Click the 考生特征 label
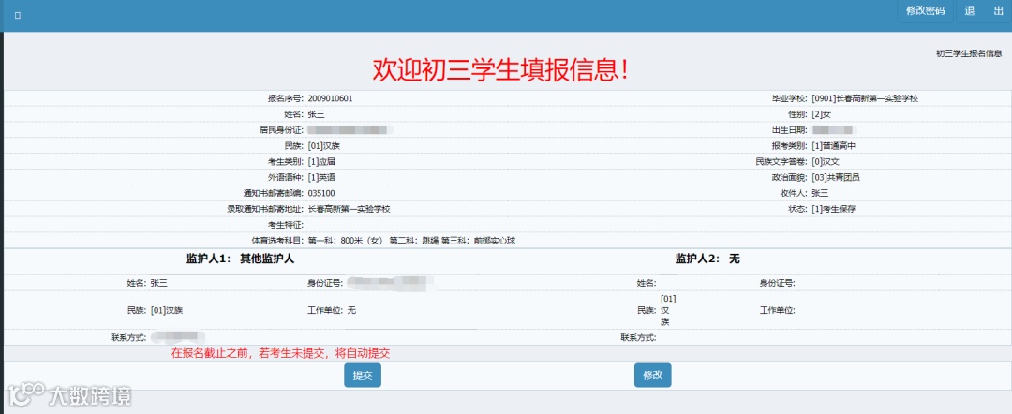 click(286, 225)
